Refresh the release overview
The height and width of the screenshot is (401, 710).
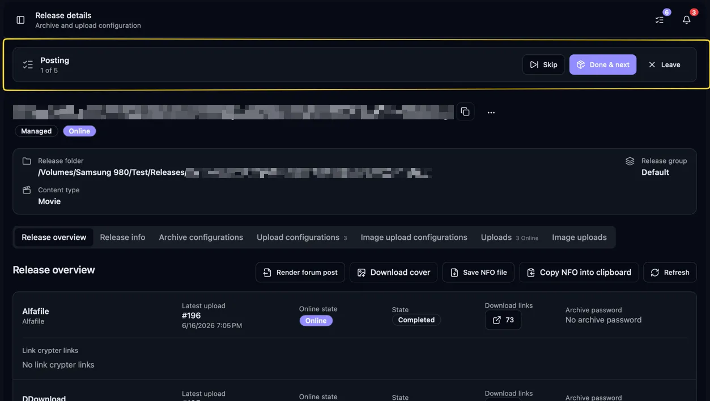coord(670,273)
